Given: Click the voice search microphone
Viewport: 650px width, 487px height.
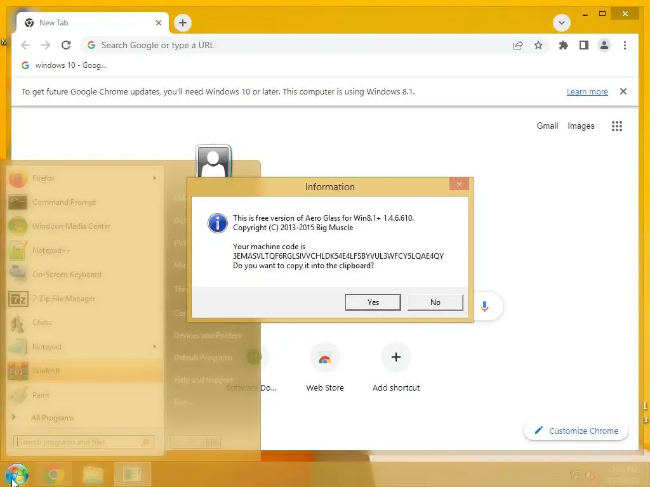Looking at the screenshot, I should (484, 306).
